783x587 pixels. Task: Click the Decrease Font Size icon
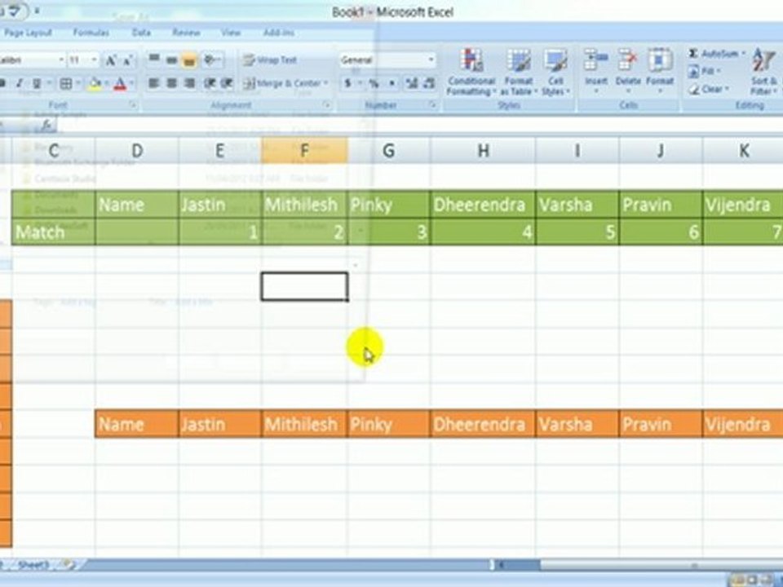(128, 60)
